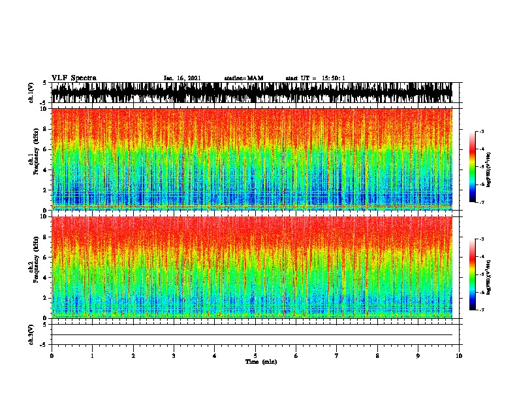Click the '5' tick on ch.1(V) waveform axis

pos(46,83)
